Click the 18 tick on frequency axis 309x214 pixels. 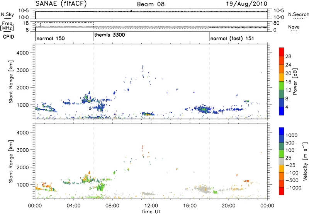(x=26, y=23)
